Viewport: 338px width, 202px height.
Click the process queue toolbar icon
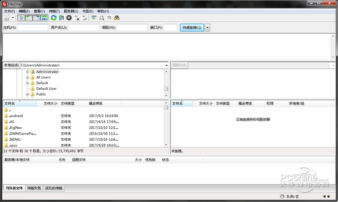tap(61, 18)
